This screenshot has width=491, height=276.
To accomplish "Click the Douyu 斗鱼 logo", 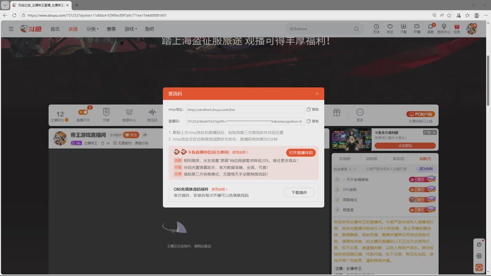I will (x=31, y=29).
